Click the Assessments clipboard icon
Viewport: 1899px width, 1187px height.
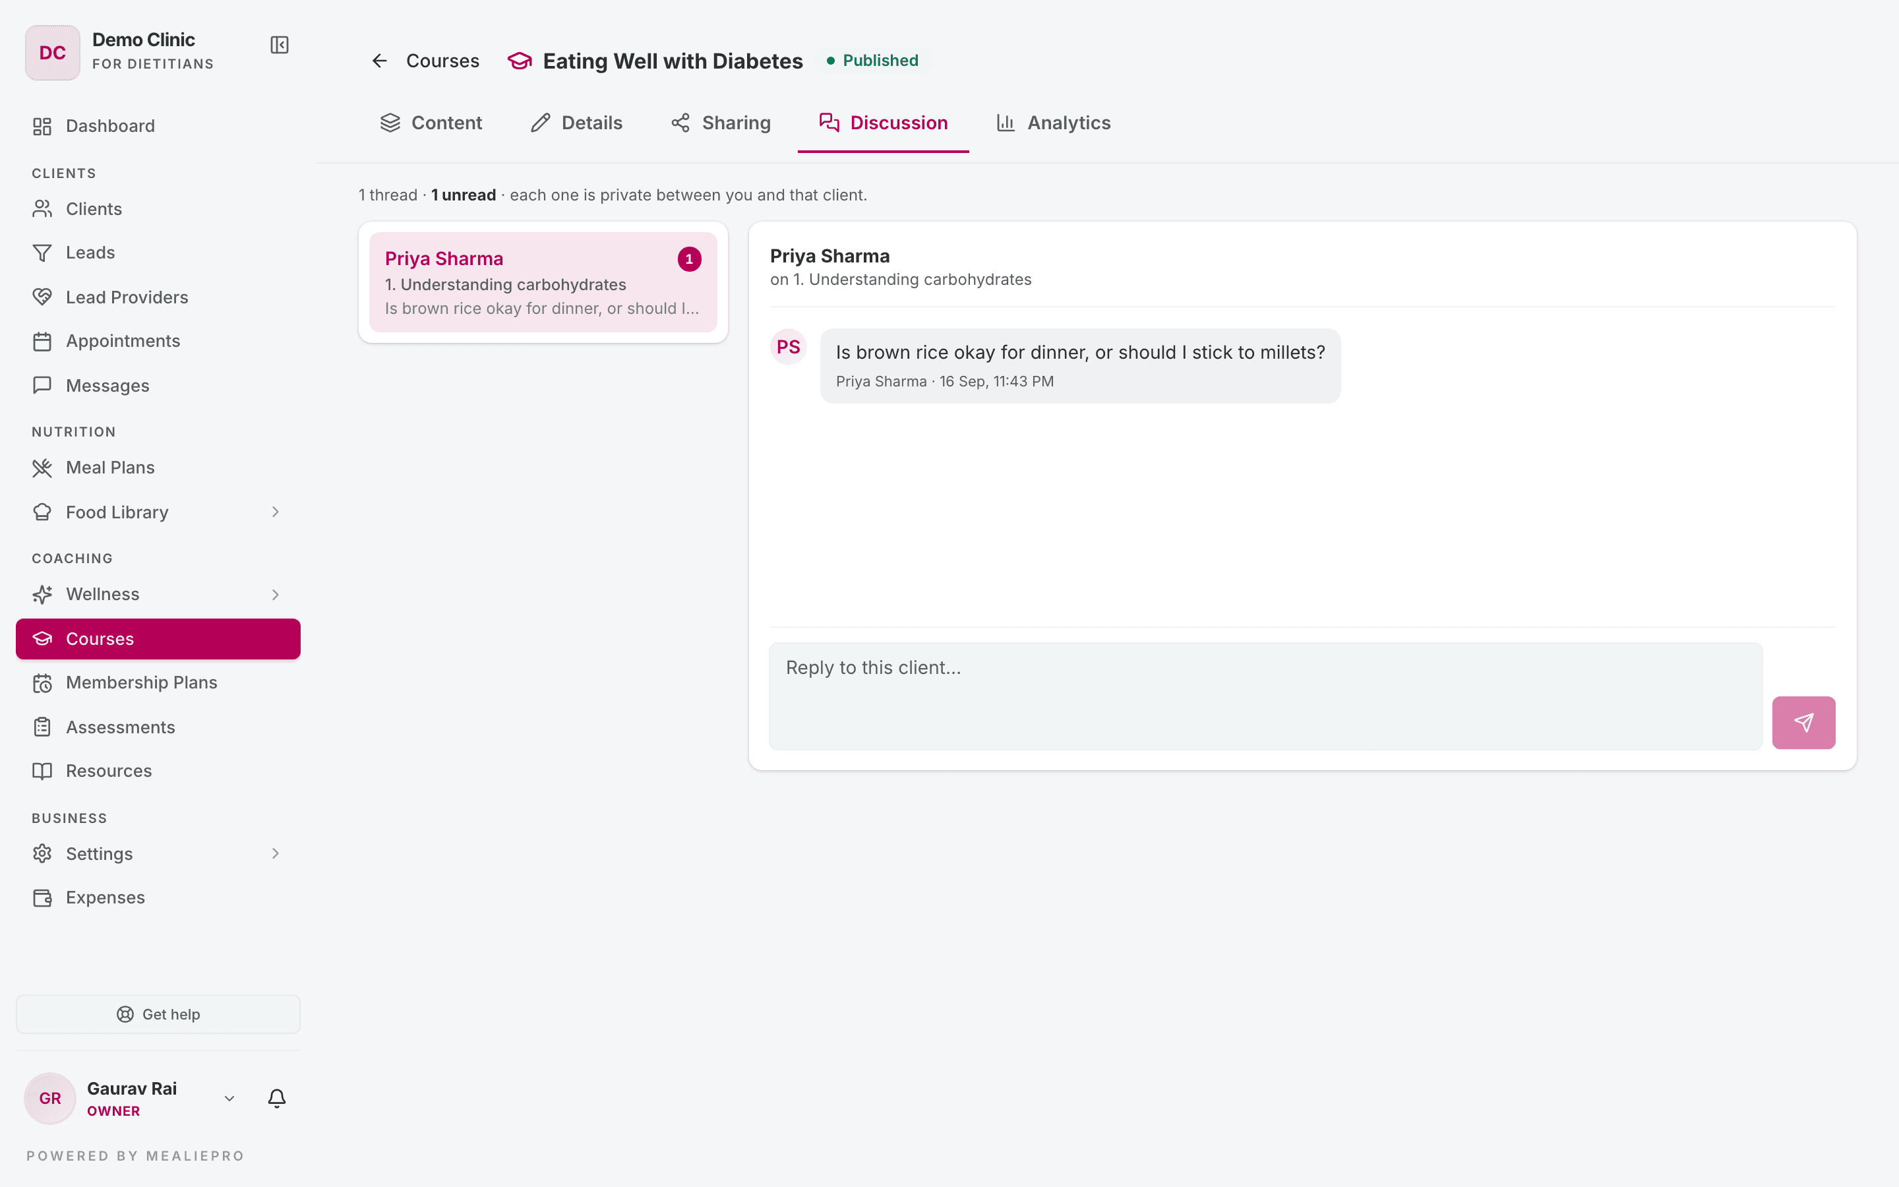[42, 727]
